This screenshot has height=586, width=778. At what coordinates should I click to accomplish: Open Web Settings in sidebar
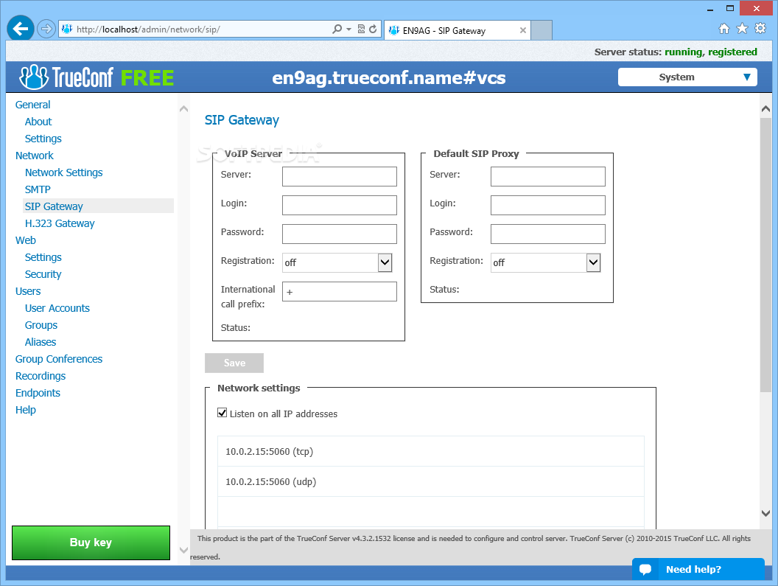(43, 257)
